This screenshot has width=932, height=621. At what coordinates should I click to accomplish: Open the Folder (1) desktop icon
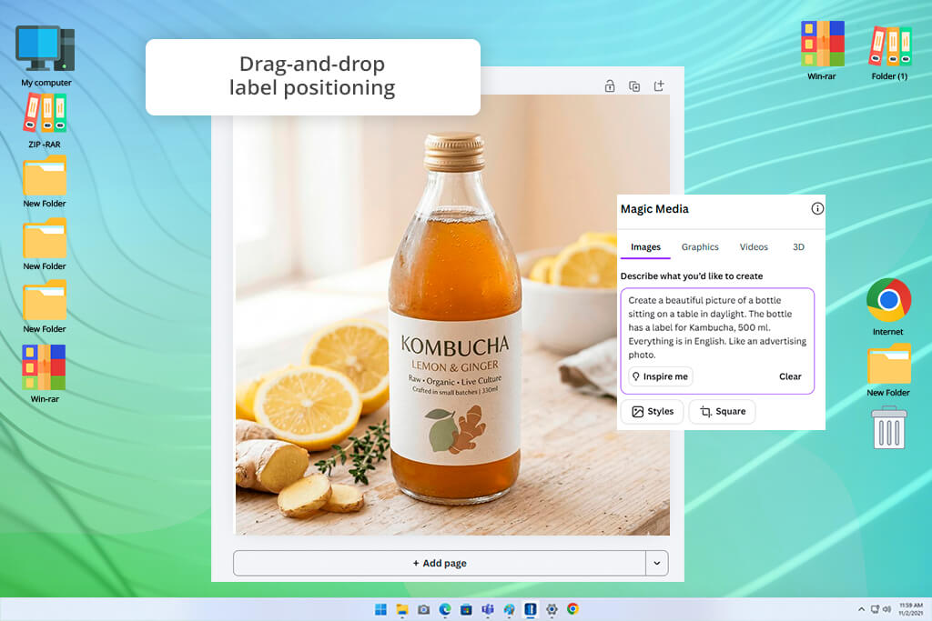(x=889, y=52)
